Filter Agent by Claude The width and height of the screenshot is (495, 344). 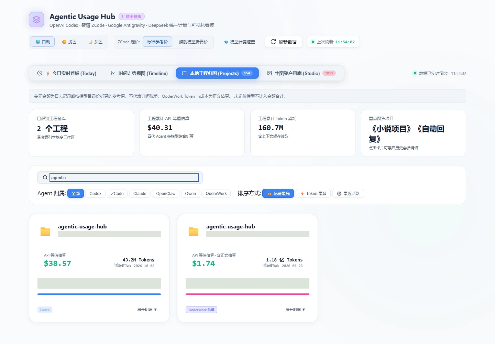tap(140, 194)
